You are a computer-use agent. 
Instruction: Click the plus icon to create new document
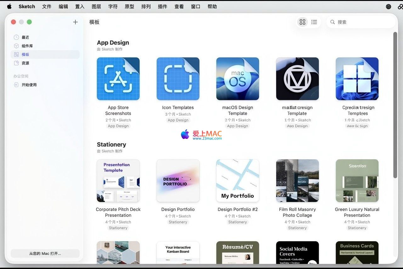tap(75, 22)
